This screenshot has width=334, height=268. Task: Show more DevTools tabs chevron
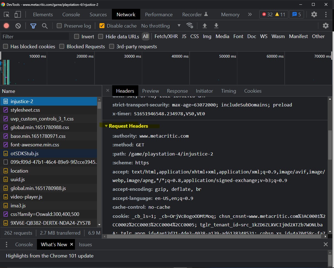tap(250, 14)
